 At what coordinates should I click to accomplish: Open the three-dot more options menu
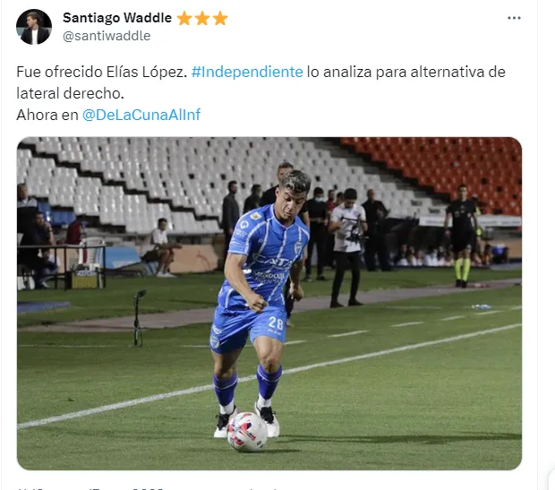click(x=514, y=18)
